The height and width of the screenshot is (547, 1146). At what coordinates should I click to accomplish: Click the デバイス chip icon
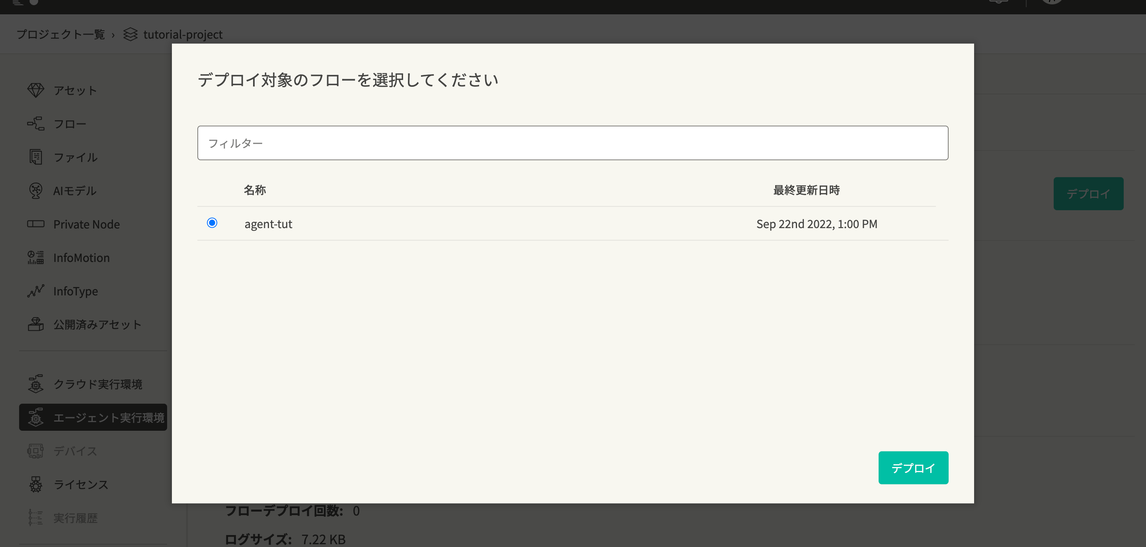coord(35,451)
